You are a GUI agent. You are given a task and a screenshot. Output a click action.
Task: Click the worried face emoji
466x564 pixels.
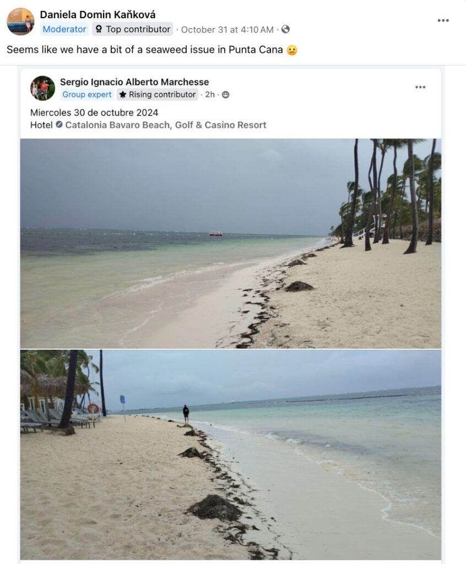tap(292, 50)
